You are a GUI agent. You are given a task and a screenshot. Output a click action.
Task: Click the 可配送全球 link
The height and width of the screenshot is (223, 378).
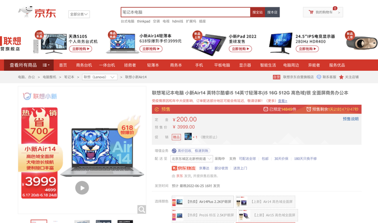248,158
